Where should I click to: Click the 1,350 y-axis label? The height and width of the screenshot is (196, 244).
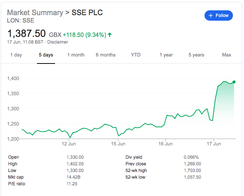13,93
